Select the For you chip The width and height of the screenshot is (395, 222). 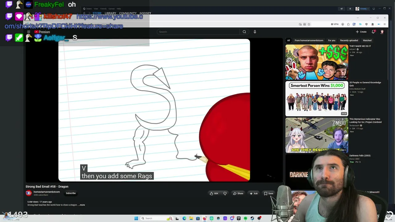pos(332,40)
